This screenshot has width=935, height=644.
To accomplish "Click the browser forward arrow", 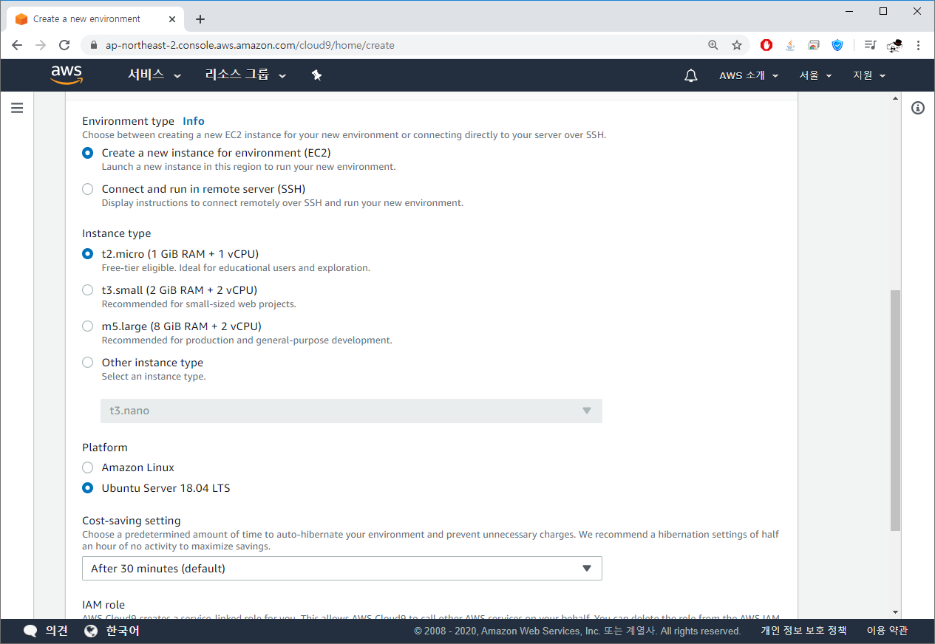I will (41, 45).
